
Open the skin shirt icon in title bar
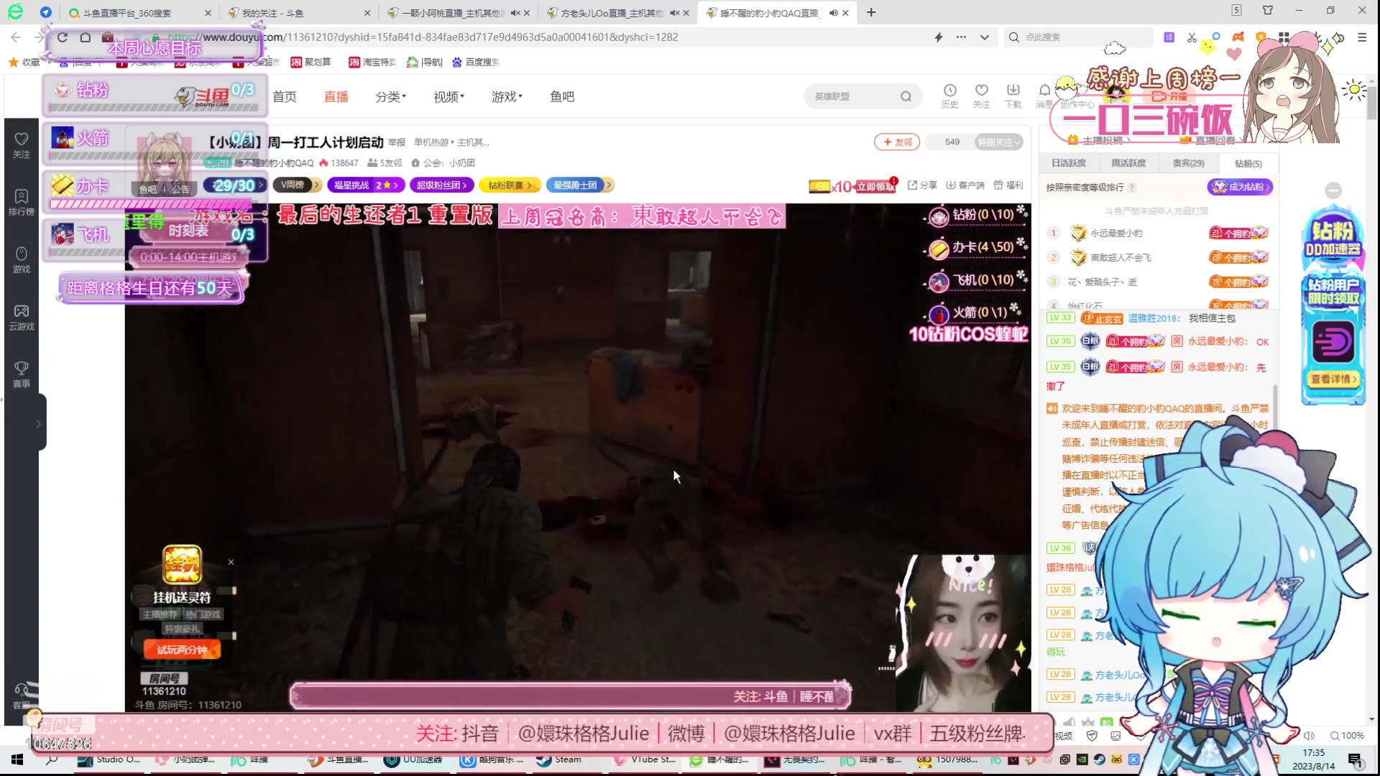(1268, 10)
